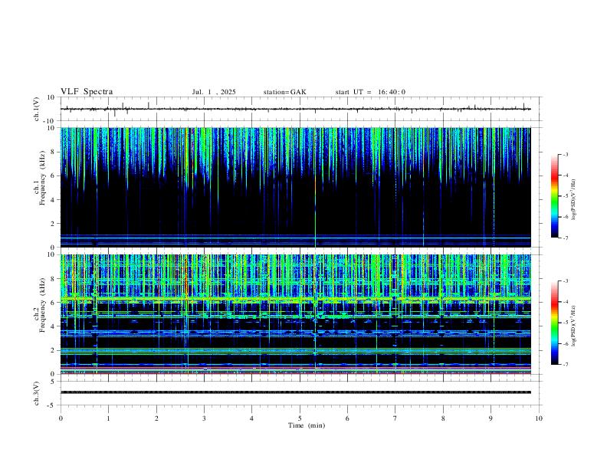Image resolution: width=607 pixels, height=469 pixels.
Task: Click the "-3" label on upper color bar
Action: 565,154
